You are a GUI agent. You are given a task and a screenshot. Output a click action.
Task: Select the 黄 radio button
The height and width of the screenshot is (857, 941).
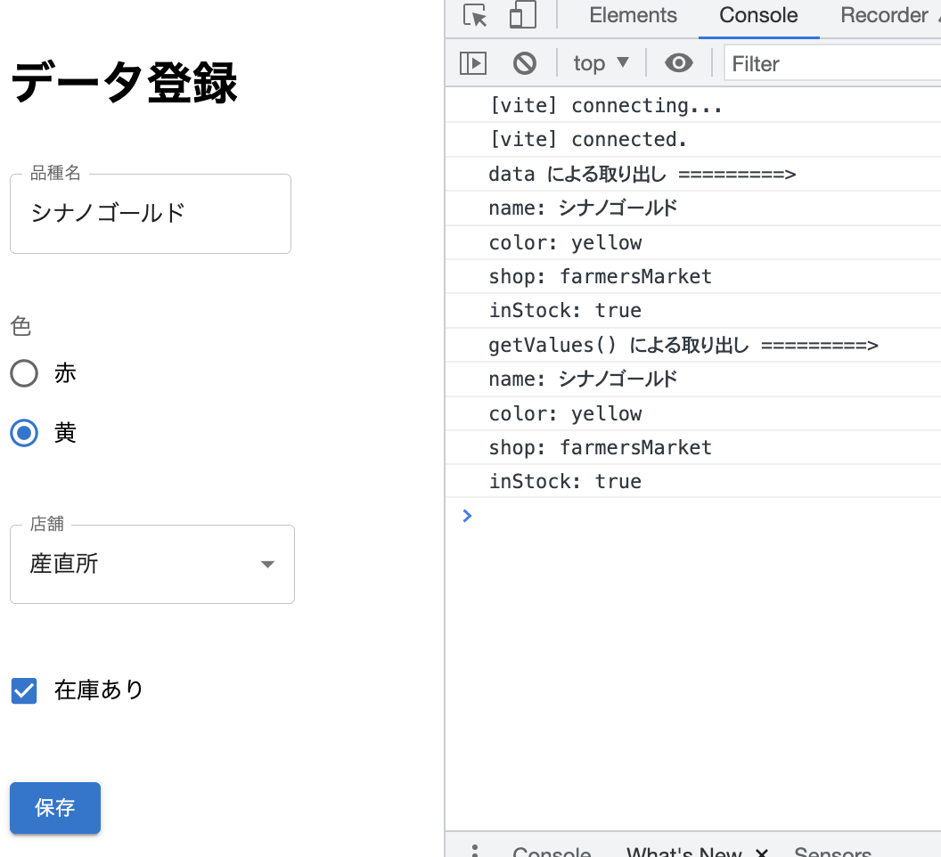(x=24, y=433)
